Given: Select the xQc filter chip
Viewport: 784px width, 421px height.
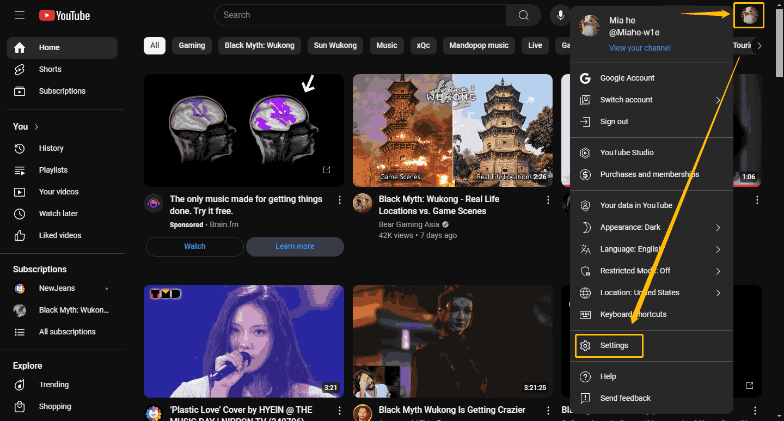Looking at the screenshot, I should tap(424, 46).
